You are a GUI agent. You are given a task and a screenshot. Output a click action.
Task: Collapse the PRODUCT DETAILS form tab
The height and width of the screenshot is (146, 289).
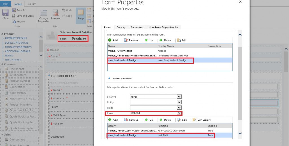coord(49,76)
